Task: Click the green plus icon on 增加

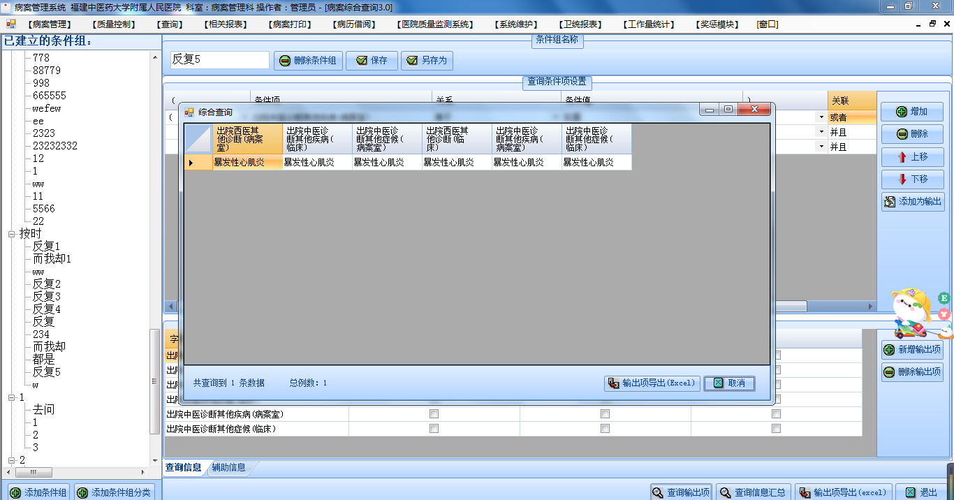Action: pyautogui.click(x=902, y=112)
